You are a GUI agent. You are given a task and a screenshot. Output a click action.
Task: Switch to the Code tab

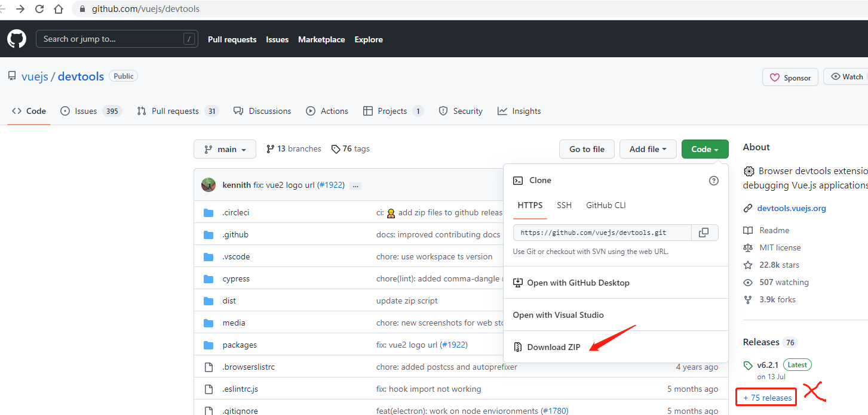(29, 111)
